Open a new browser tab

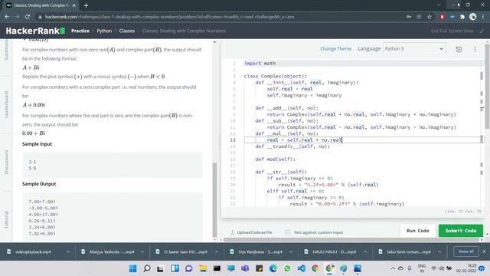86,5
